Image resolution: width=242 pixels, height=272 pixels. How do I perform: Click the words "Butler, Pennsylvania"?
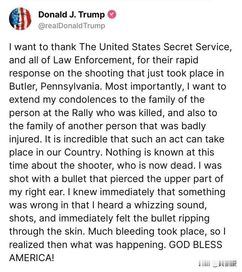click(x=54, y=86)
